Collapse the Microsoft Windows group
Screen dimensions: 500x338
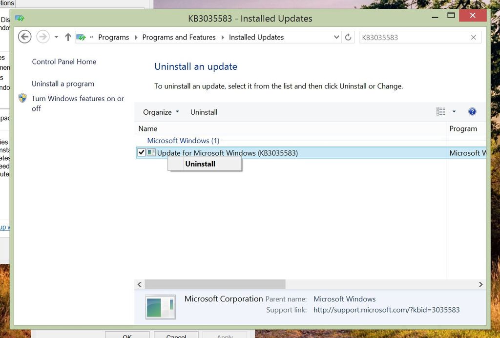[184, 141]
